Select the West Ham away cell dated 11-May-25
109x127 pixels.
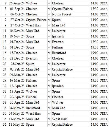(x=62, y=119)
